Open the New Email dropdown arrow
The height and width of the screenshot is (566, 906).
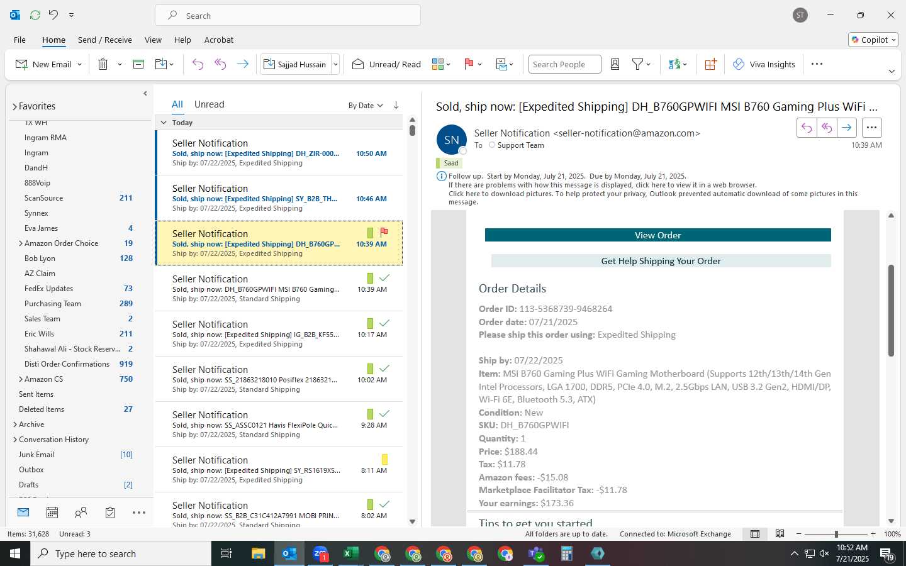point(79,65)
